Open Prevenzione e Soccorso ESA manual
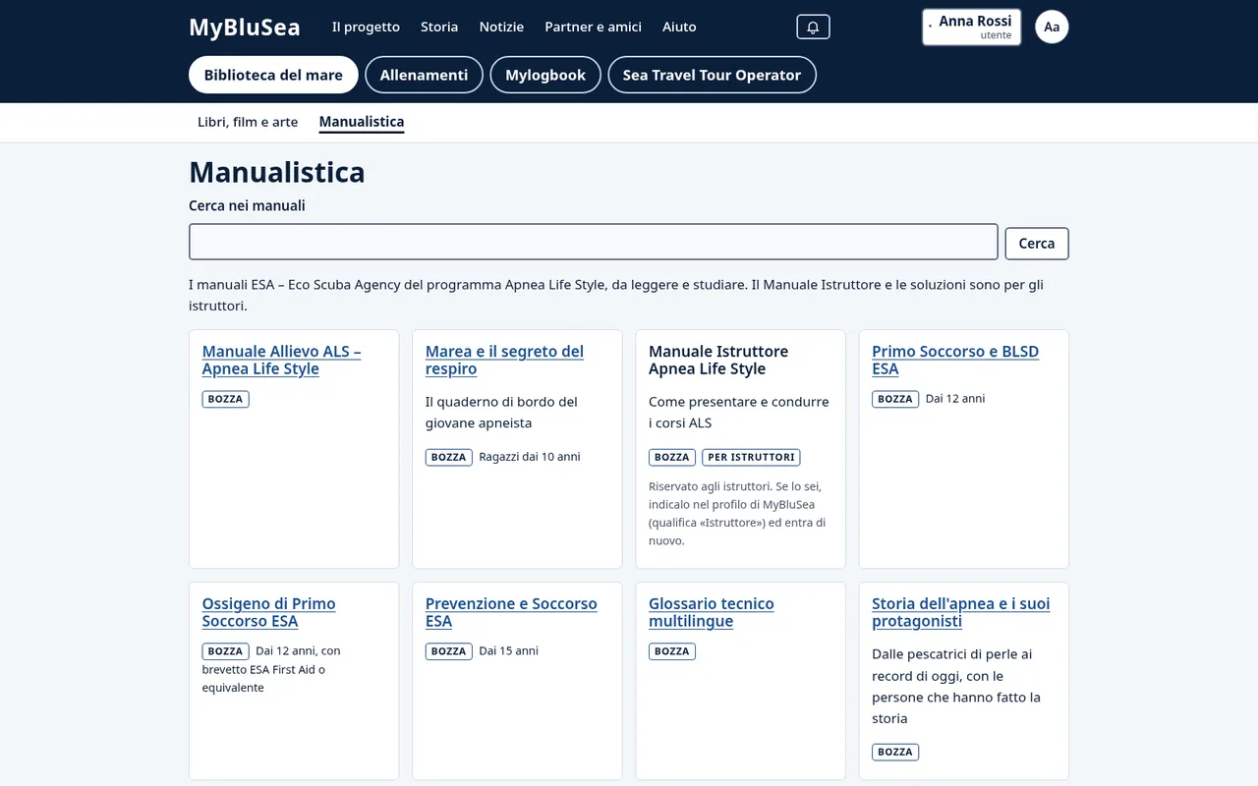Screen dimensions: 1258x786 (511, 612)
